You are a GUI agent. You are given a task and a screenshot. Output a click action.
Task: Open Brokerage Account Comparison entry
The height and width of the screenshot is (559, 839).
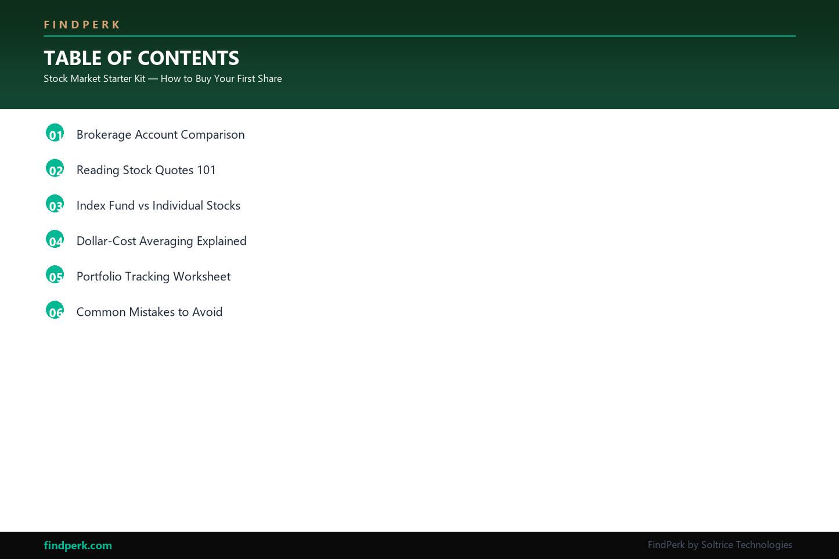coord(160,135)
